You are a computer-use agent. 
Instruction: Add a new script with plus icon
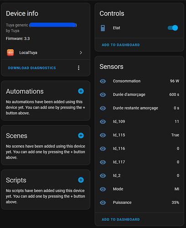[x=81, y=180]
